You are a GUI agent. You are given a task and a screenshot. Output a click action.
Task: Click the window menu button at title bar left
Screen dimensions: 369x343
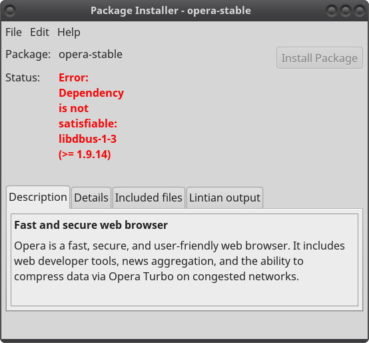tap(10, 11)
